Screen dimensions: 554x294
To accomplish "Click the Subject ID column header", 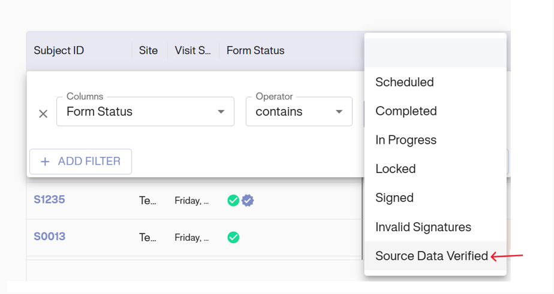I will [59, 51].
